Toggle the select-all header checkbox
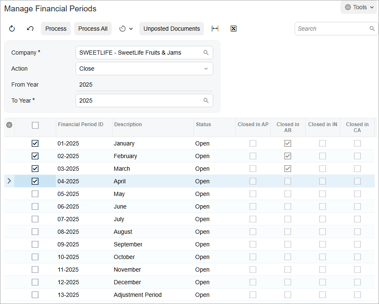Viewport: 379px width, 304px height. (x=35, y=125)
